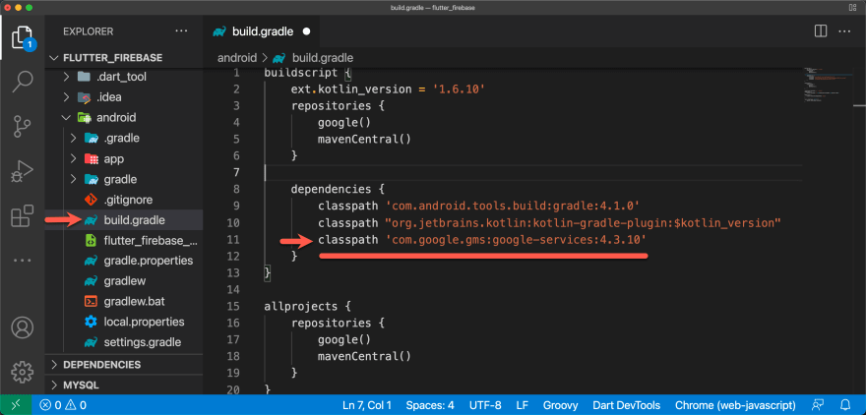Customize layout icon in title bar
The image size is (866, 415).
click(851, 7)
